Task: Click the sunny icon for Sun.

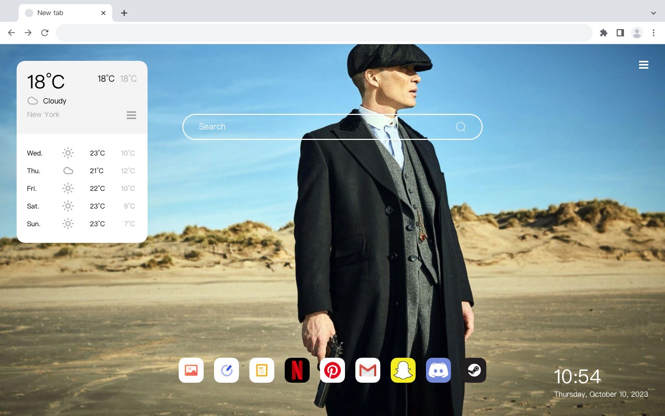Action: pyautogui.click(x=68, y=224)
